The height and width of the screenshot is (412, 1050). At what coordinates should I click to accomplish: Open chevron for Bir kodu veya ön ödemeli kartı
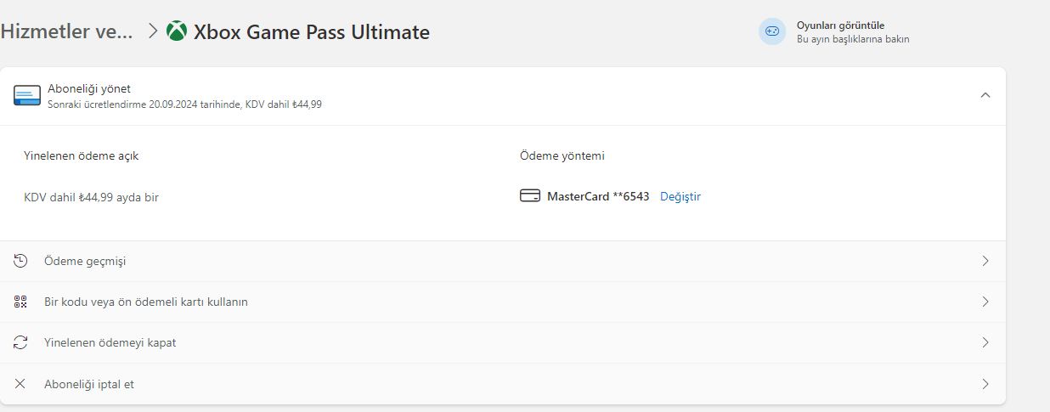pos(985,302)
